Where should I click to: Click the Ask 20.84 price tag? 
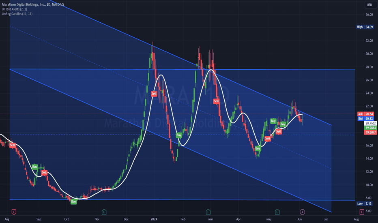366,114
